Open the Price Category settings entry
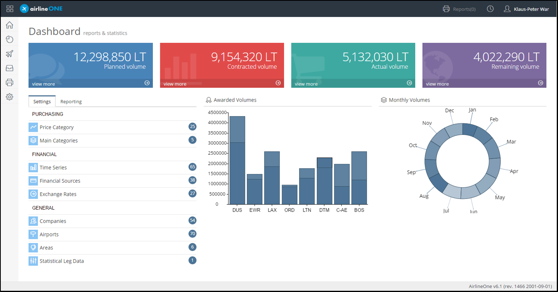This screenshot has height=292, width=558. [x=56, y=127]
